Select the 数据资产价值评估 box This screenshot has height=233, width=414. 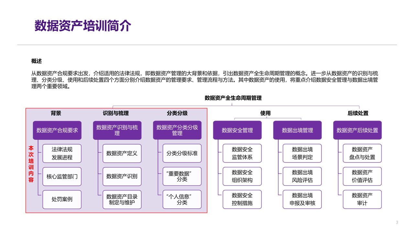[362, 176]
